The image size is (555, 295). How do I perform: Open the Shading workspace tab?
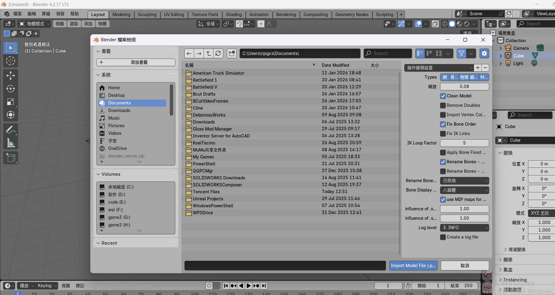[234, 15]
